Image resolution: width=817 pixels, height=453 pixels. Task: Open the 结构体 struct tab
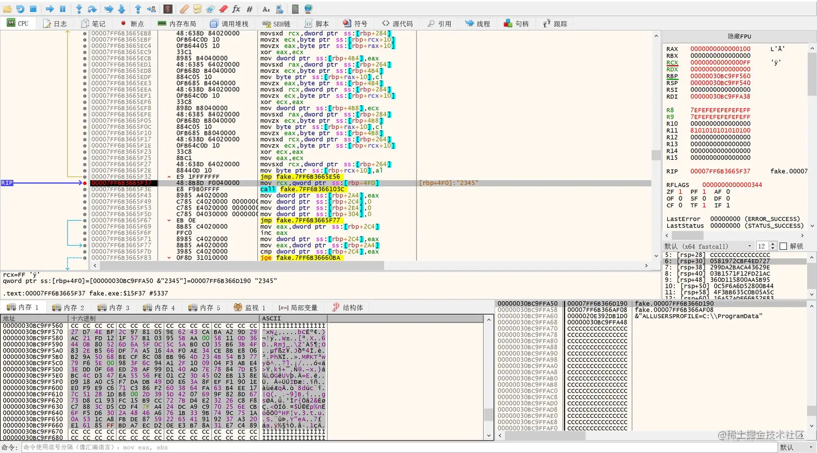pos(347,307)
